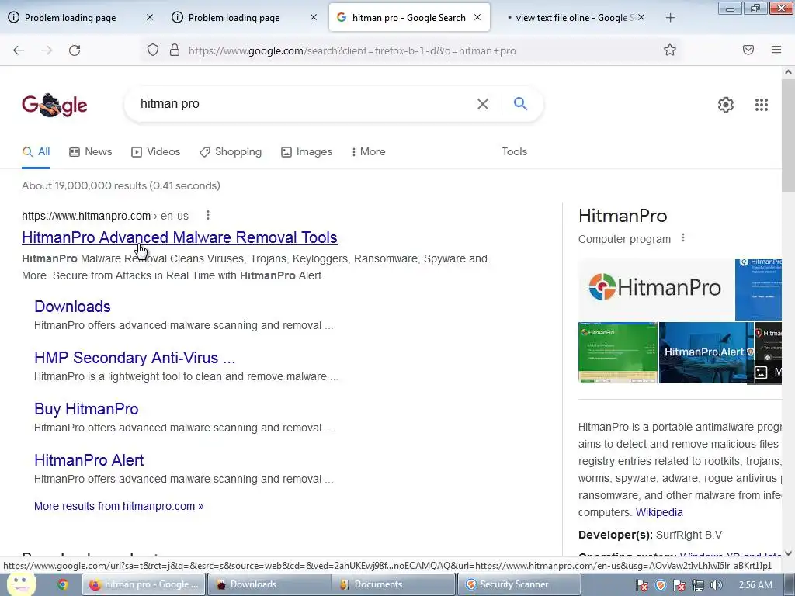This screenshot has height=596, width=795.
Task: Open the tracking protection shield icon
Action: point(153,50)
